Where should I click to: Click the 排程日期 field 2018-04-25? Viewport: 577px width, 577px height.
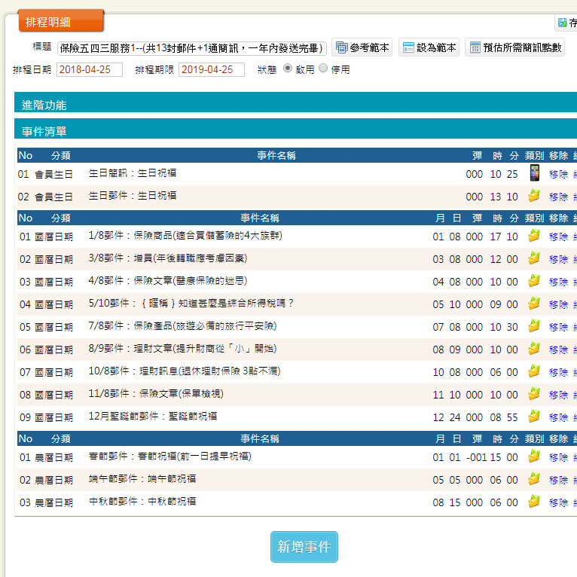coord(90,69)
